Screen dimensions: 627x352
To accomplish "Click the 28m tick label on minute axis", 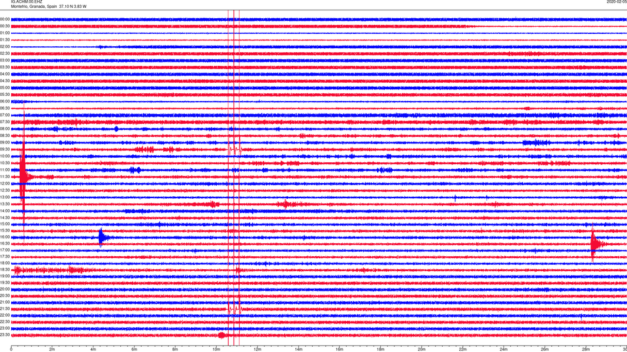I will tap(586, 349).
